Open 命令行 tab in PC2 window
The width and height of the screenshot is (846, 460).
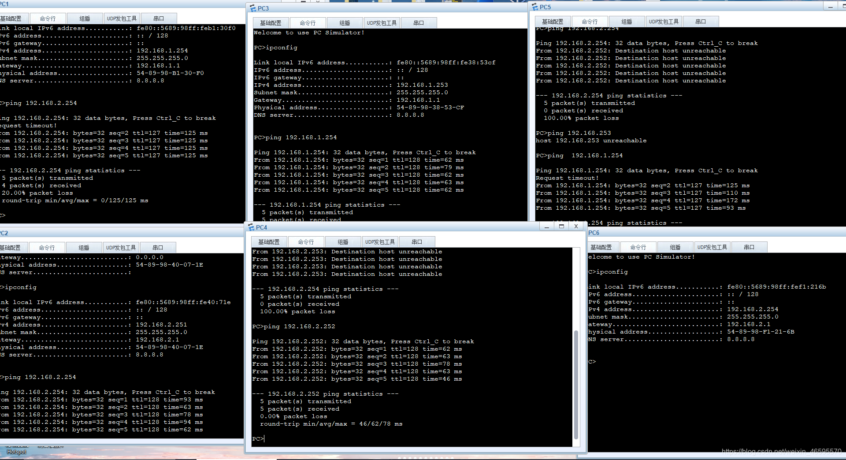coord(47,248)
